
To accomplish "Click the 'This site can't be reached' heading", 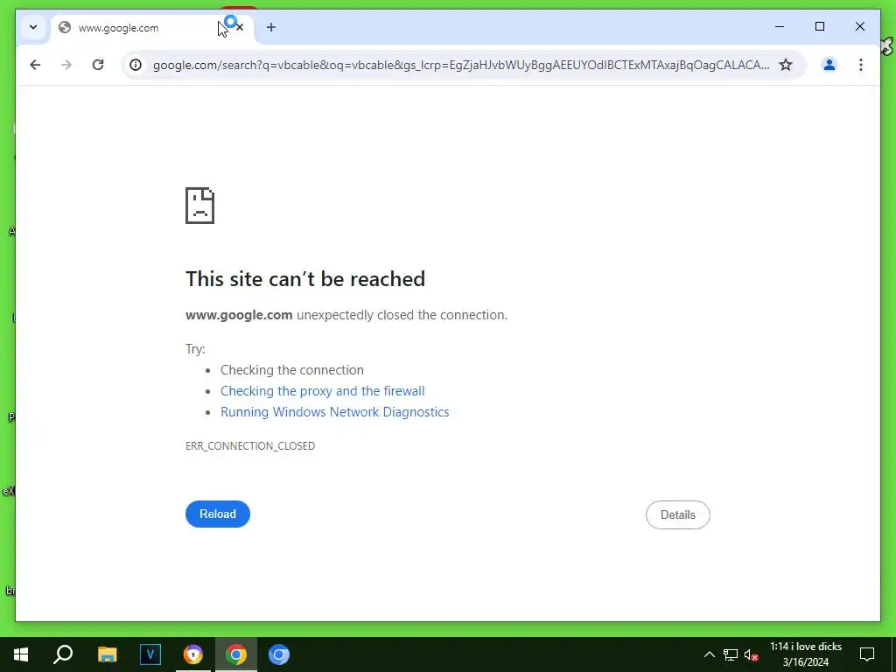I will click(305, 279).
